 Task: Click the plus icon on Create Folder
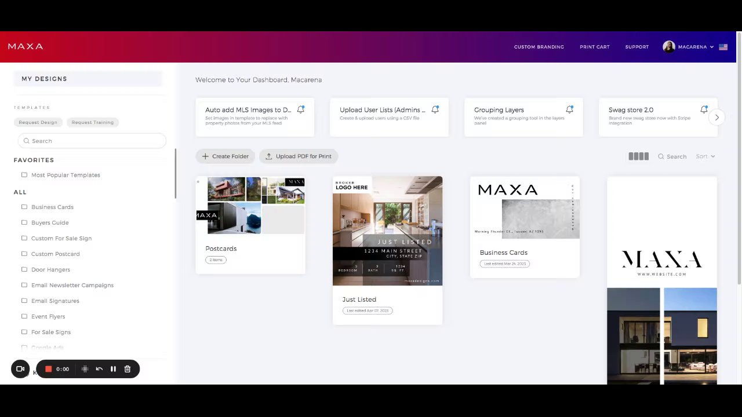tap(205, 156)
